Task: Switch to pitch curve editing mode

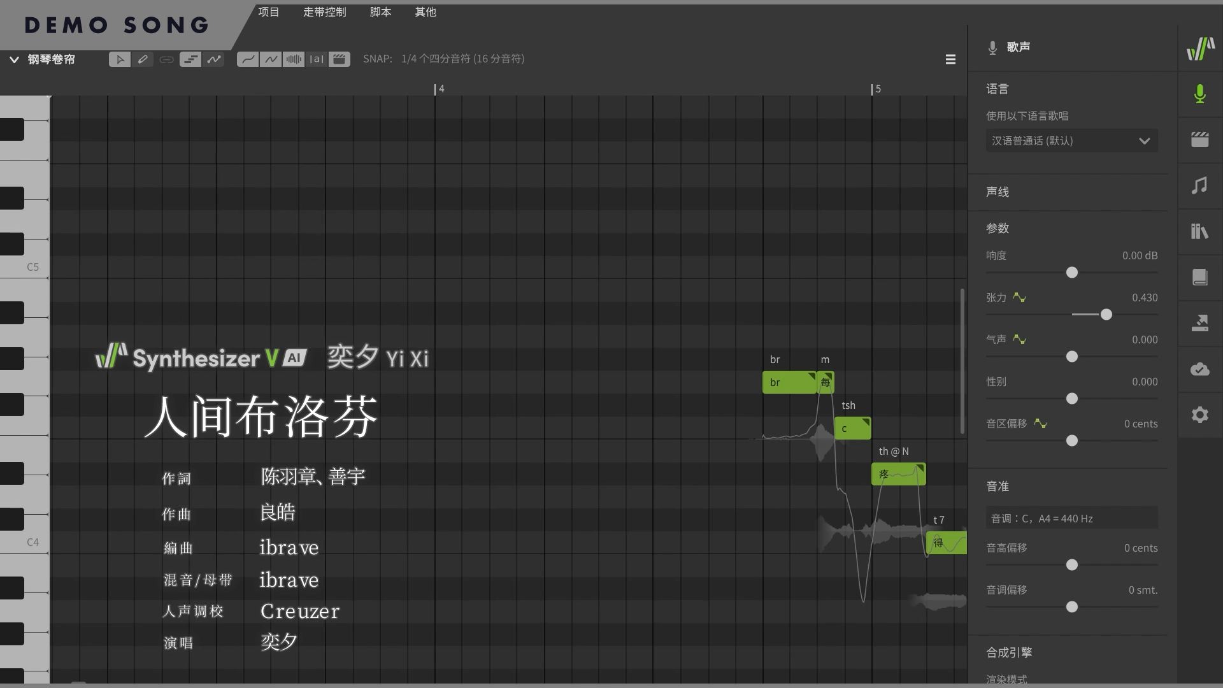Action: pyautogui.click(x=213, y=59)
